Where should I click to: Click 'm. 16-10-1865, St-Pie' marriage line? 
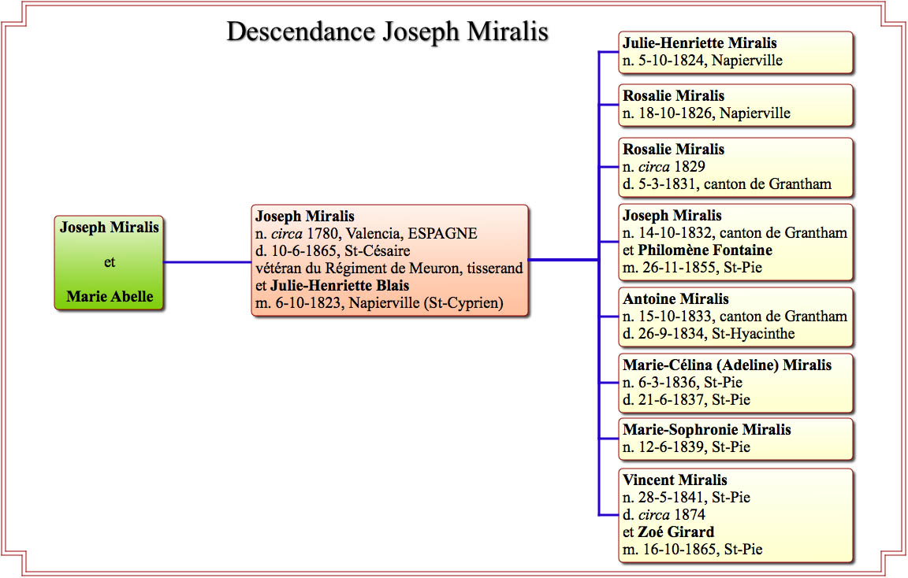click(x=692, y=550)
